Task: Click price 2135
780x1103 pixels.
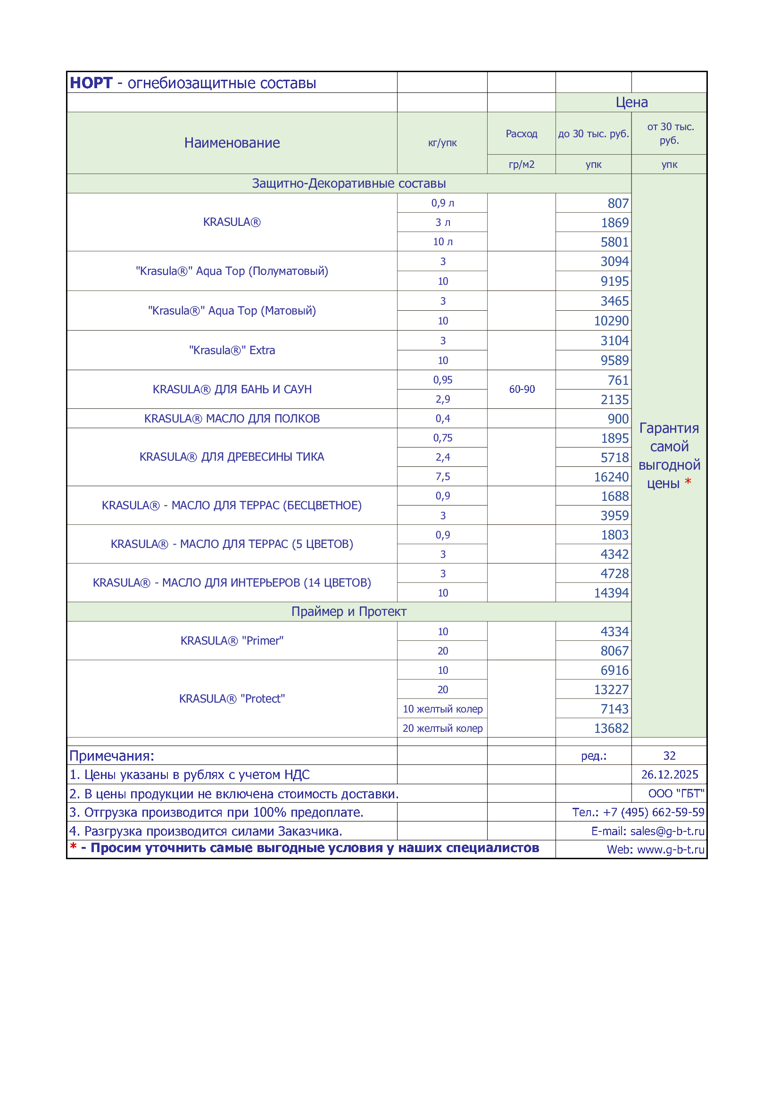Action: [615, 400]
